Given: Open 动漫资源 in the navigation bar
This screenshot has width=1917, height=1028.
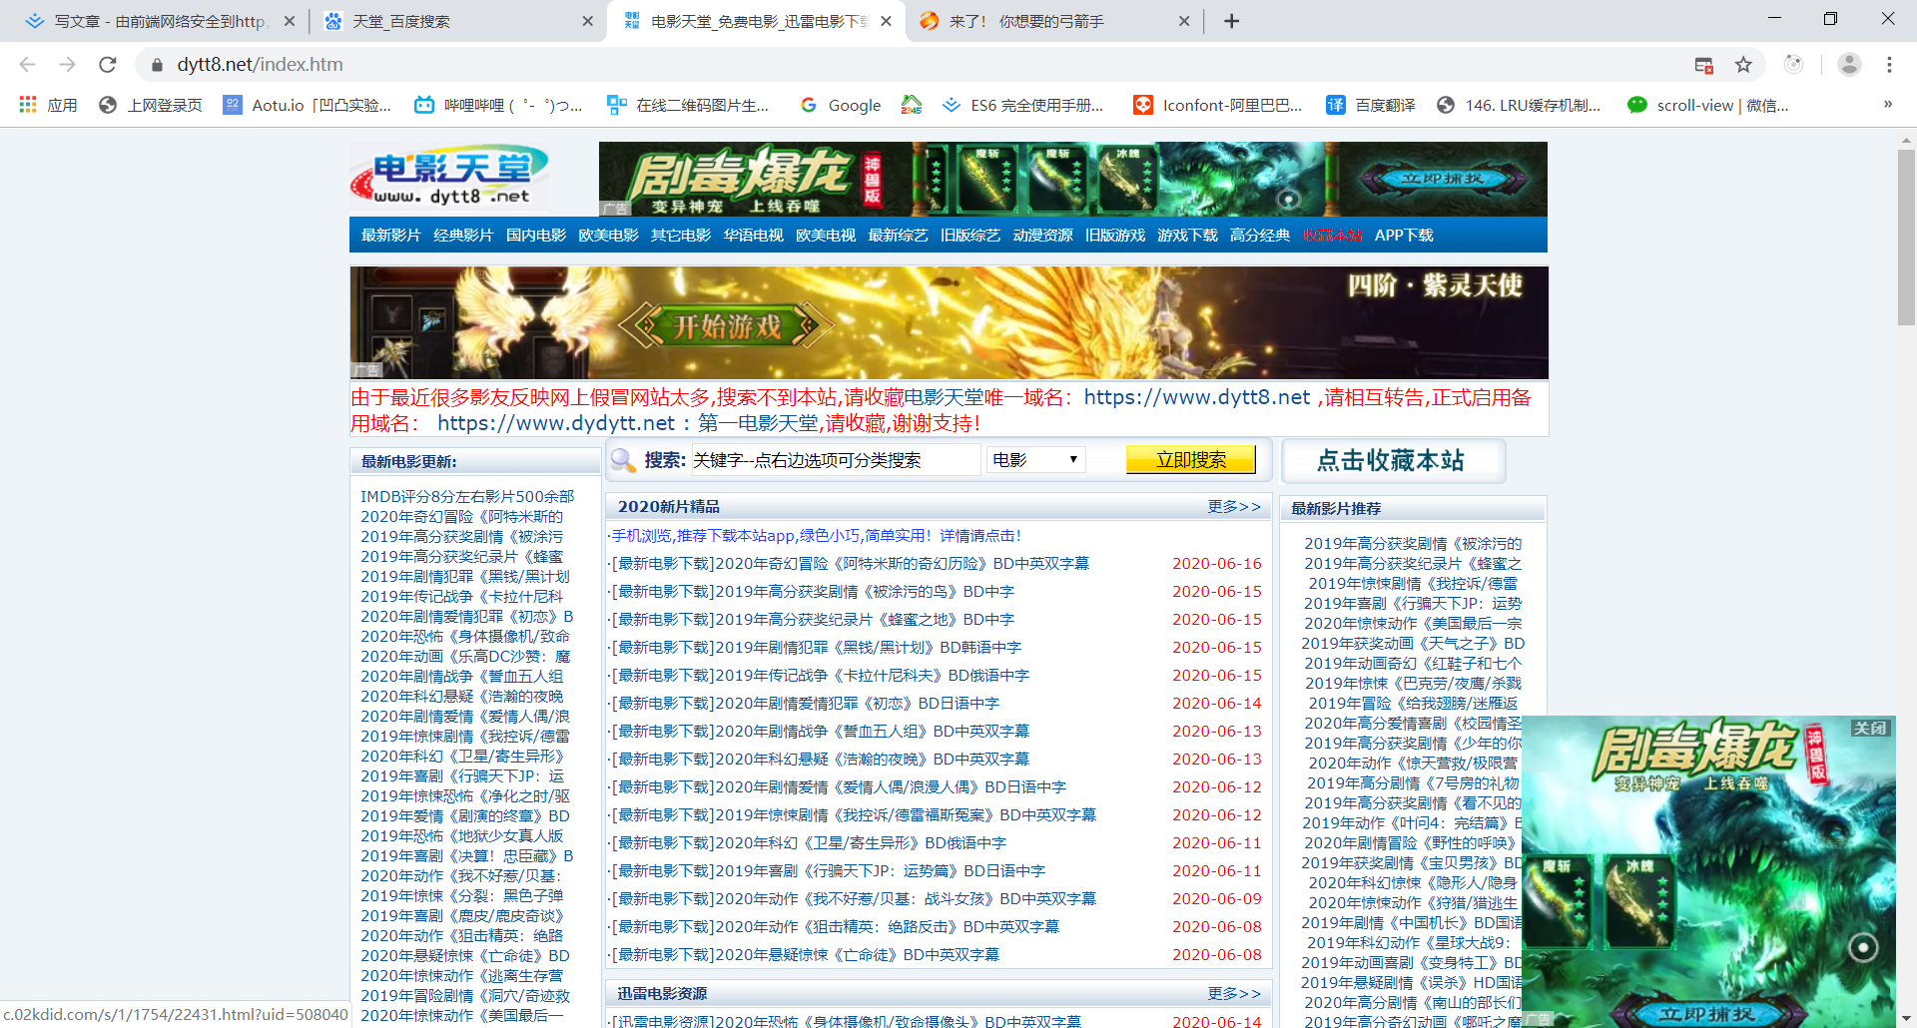Looking at the screenshot, I should point(1042,235).
